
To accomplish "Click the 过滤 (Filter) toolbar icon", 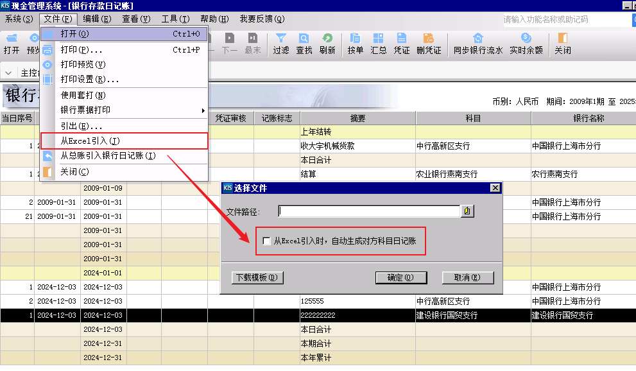I will (280, 43).
